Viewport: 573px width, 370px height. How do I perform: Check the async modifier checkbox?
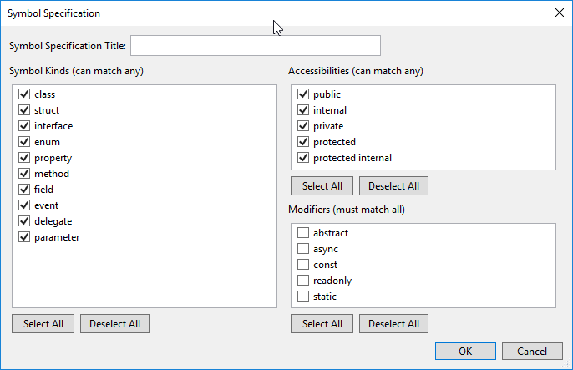pyautogui.click(x=303, y=249)
